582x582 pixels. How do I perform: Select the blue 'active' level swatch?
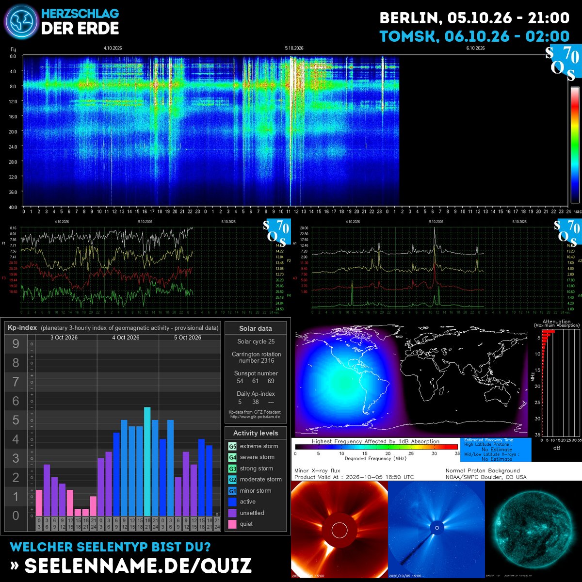(233, 502)
